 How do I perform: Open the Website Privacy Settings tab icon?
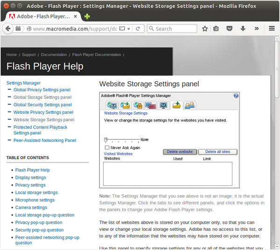point(163,105)
